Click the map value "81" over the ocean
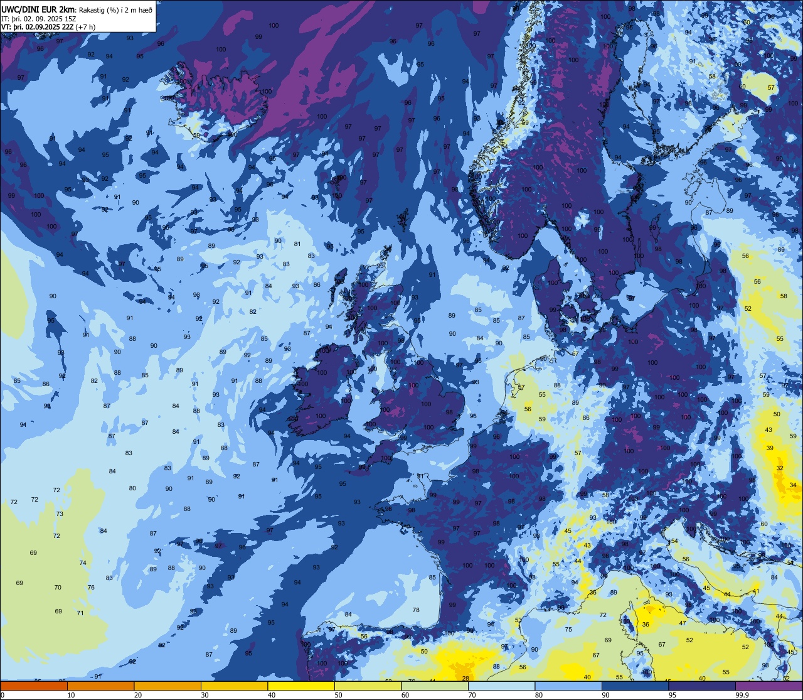Viewport: 803px width, 700px height. pyautogui.click(x=297, y=244)
